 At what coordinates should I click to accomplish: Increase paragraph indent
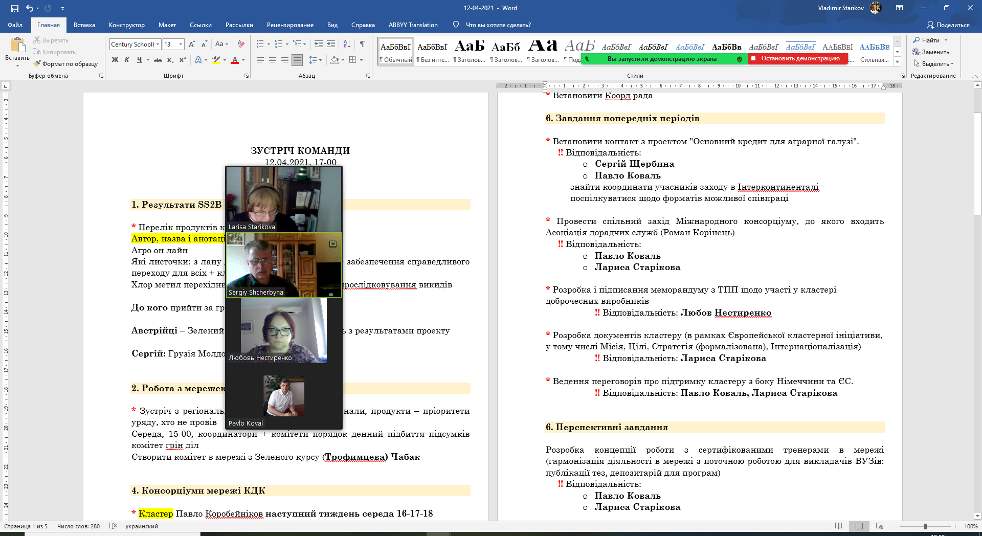(x=331, y=44)
